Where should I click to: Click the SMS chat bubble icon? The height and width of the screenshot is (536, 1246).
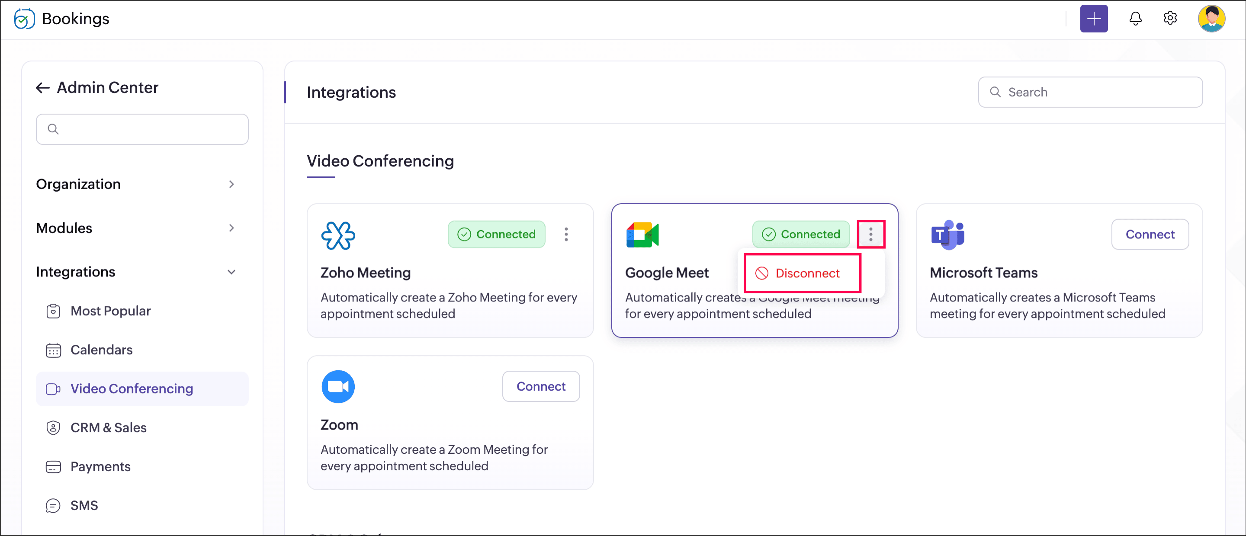53,506
